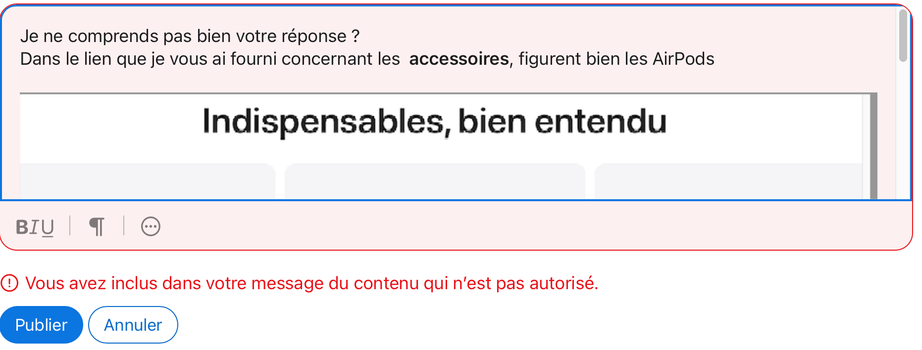Viewport: 922px width, 350px height.
Task: Click the bold word accessoires
Action: click(459, 59)
